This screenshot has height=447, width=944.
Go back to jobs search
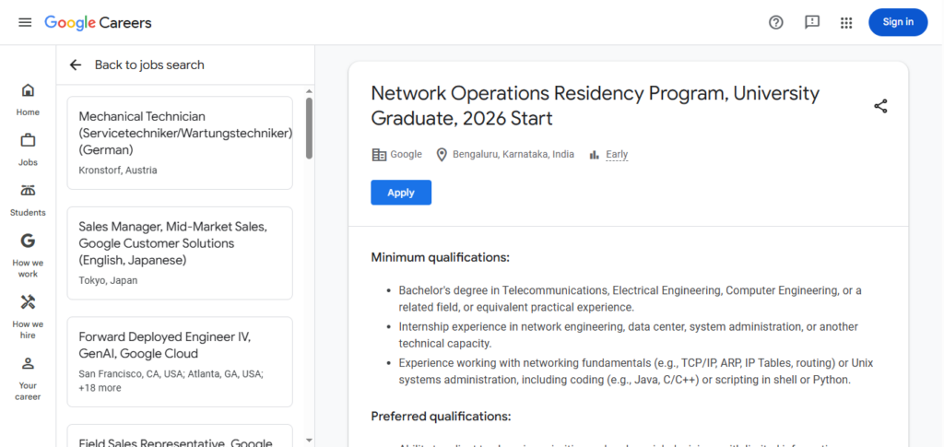[149, 65]
